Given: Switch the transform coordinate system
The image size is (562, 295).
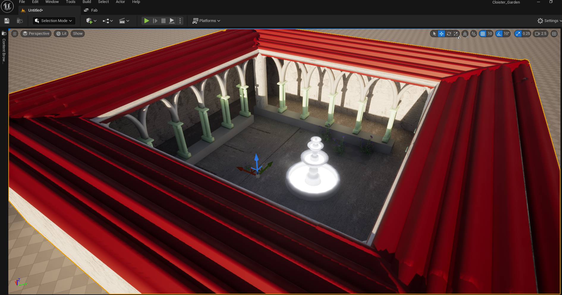Looking at the screenshot, I should click(465, 34).
